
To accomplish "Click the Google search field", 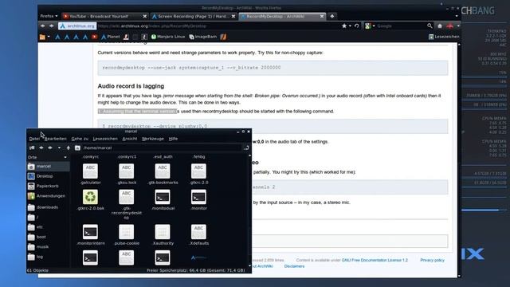I will click(401, 26).
